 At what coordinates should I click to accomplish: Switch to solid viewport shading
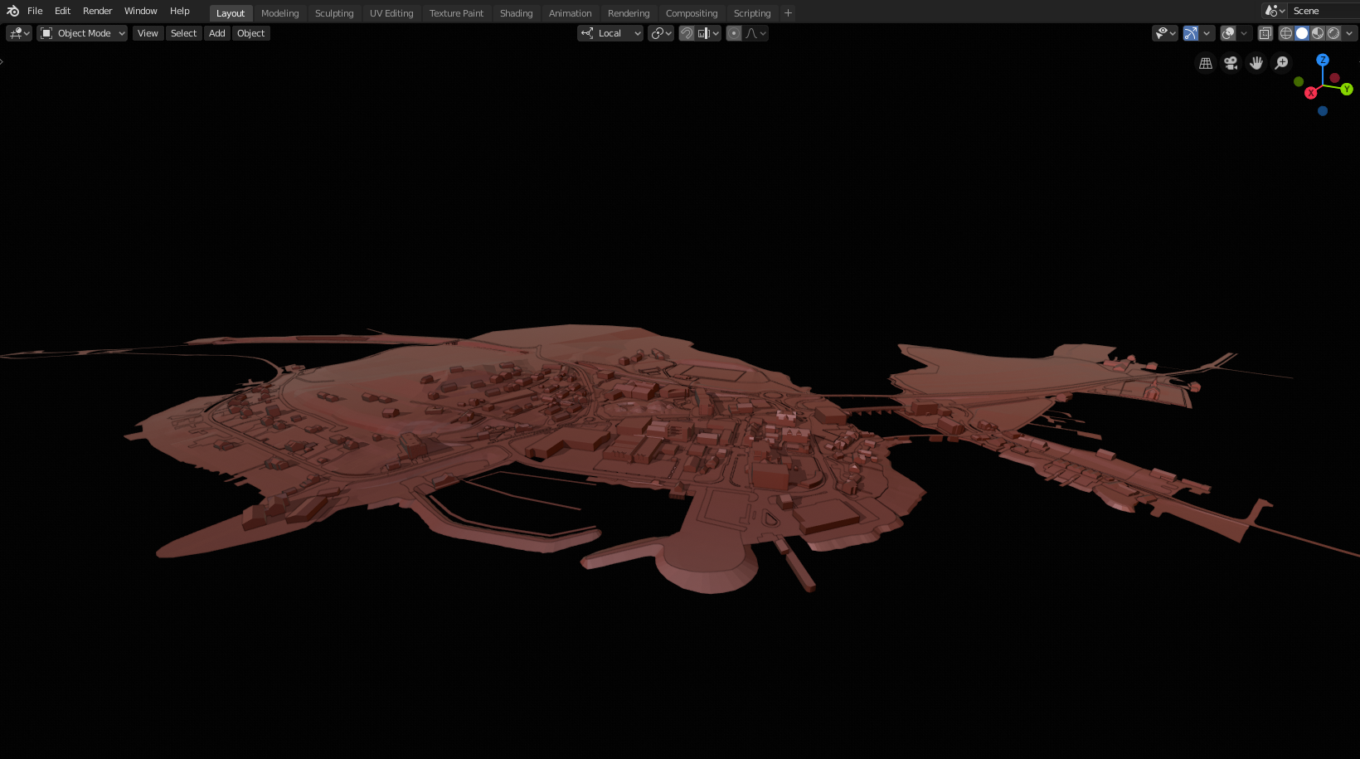pyautogui.click(x=1302, y=33)
